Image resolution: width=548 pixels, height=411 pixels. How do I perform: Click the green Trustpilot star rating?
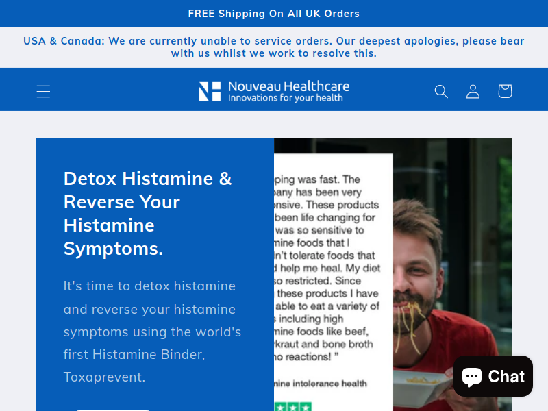click(293, 407)
